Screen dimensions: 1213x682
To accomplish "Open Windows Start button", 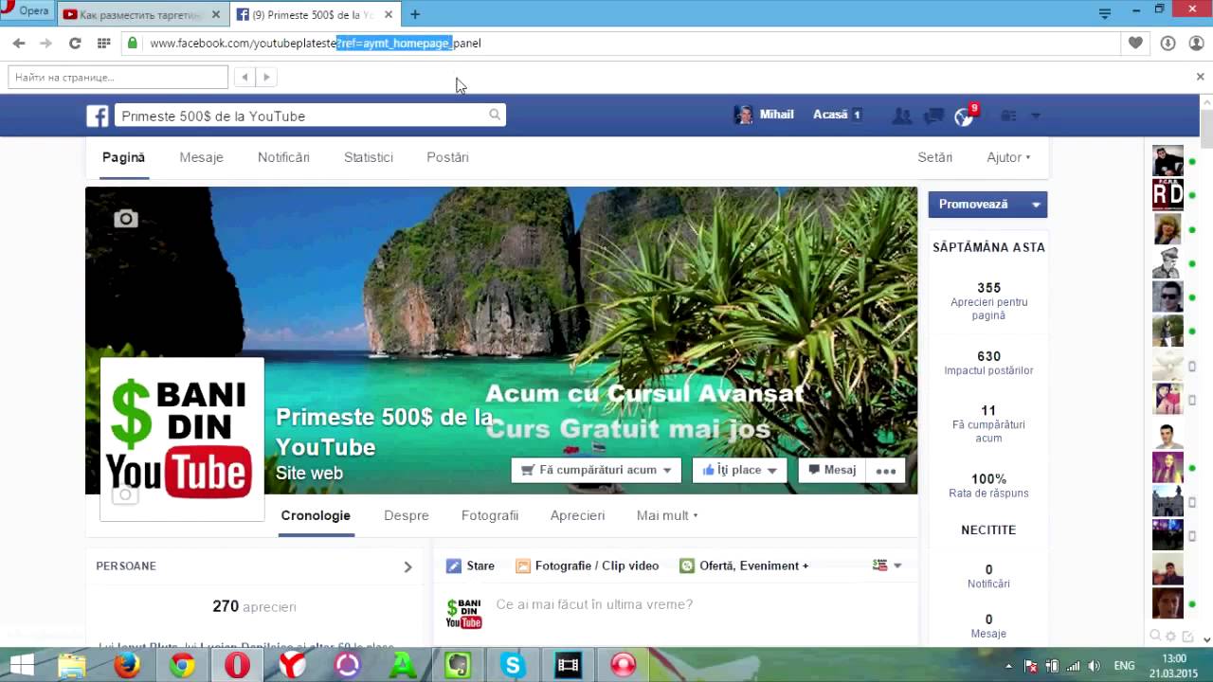I will [x=21, y=665].
